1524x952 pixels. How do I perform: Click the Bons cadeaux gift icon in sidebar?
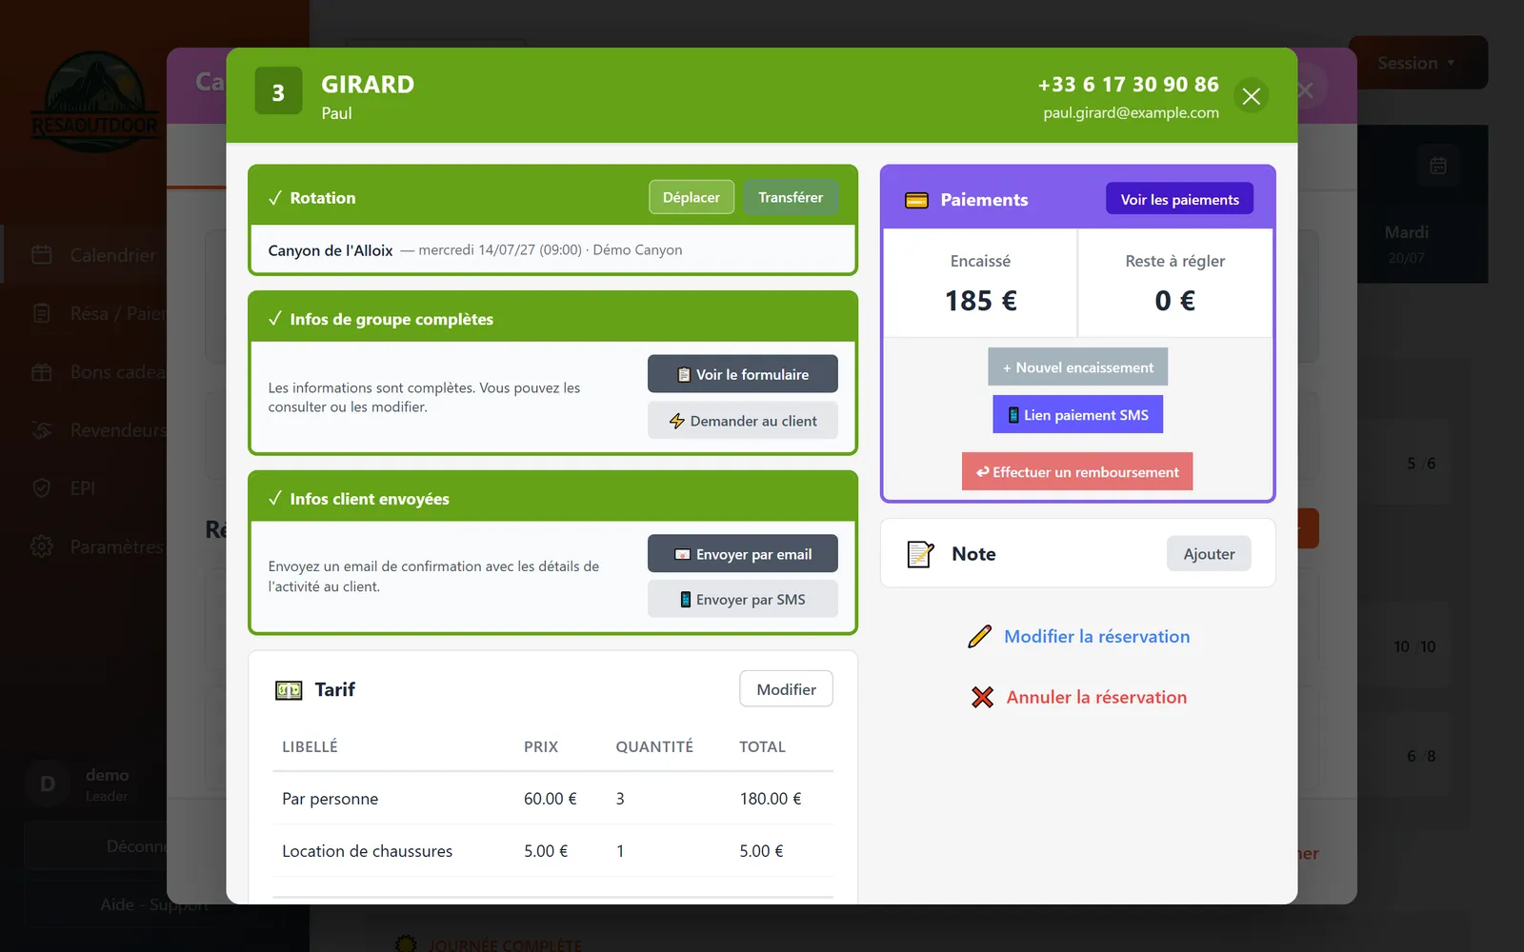[x=42, y=372]
